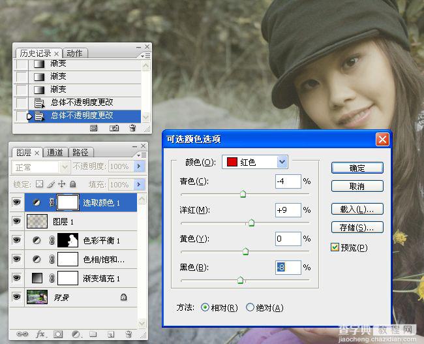
Task: Add layer mask icon in Layers panel
Action: [x=58, y=334]
